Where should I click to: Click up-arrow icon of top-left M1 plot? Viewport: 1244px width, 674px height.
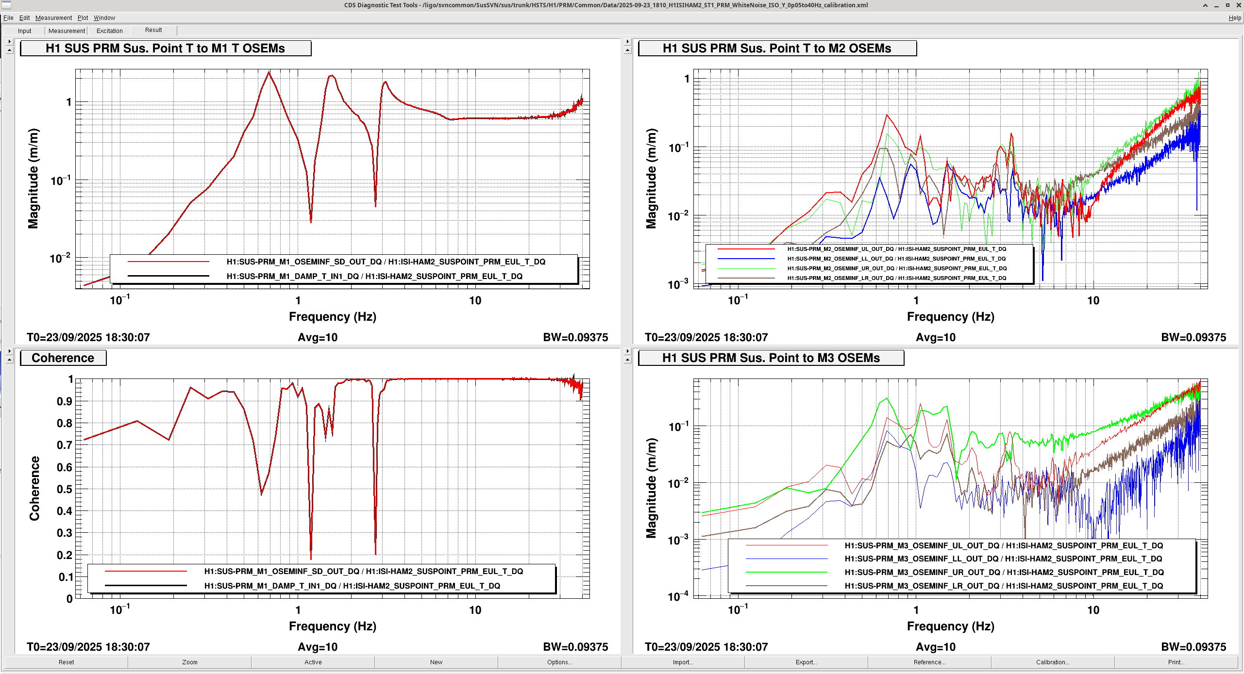coord(9,50)
